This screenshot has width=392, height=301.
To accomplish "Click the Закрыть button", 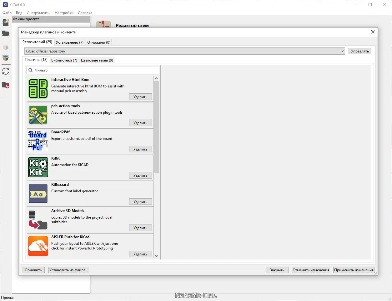I will tap(277, 270).
